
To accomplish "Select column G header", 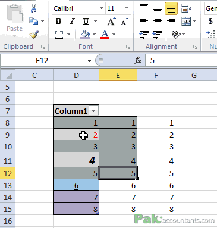I will point(194,75).
